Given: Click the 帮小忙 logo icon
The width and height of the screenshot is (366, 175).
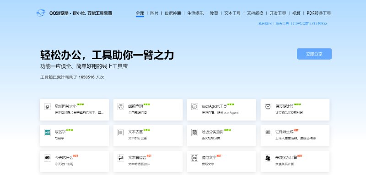Looking at the screenshot, I should pos(41,13).
